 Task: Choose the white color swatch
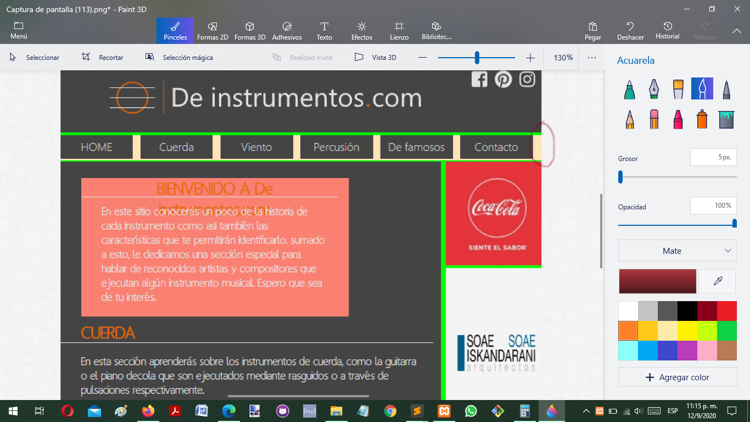628,311
